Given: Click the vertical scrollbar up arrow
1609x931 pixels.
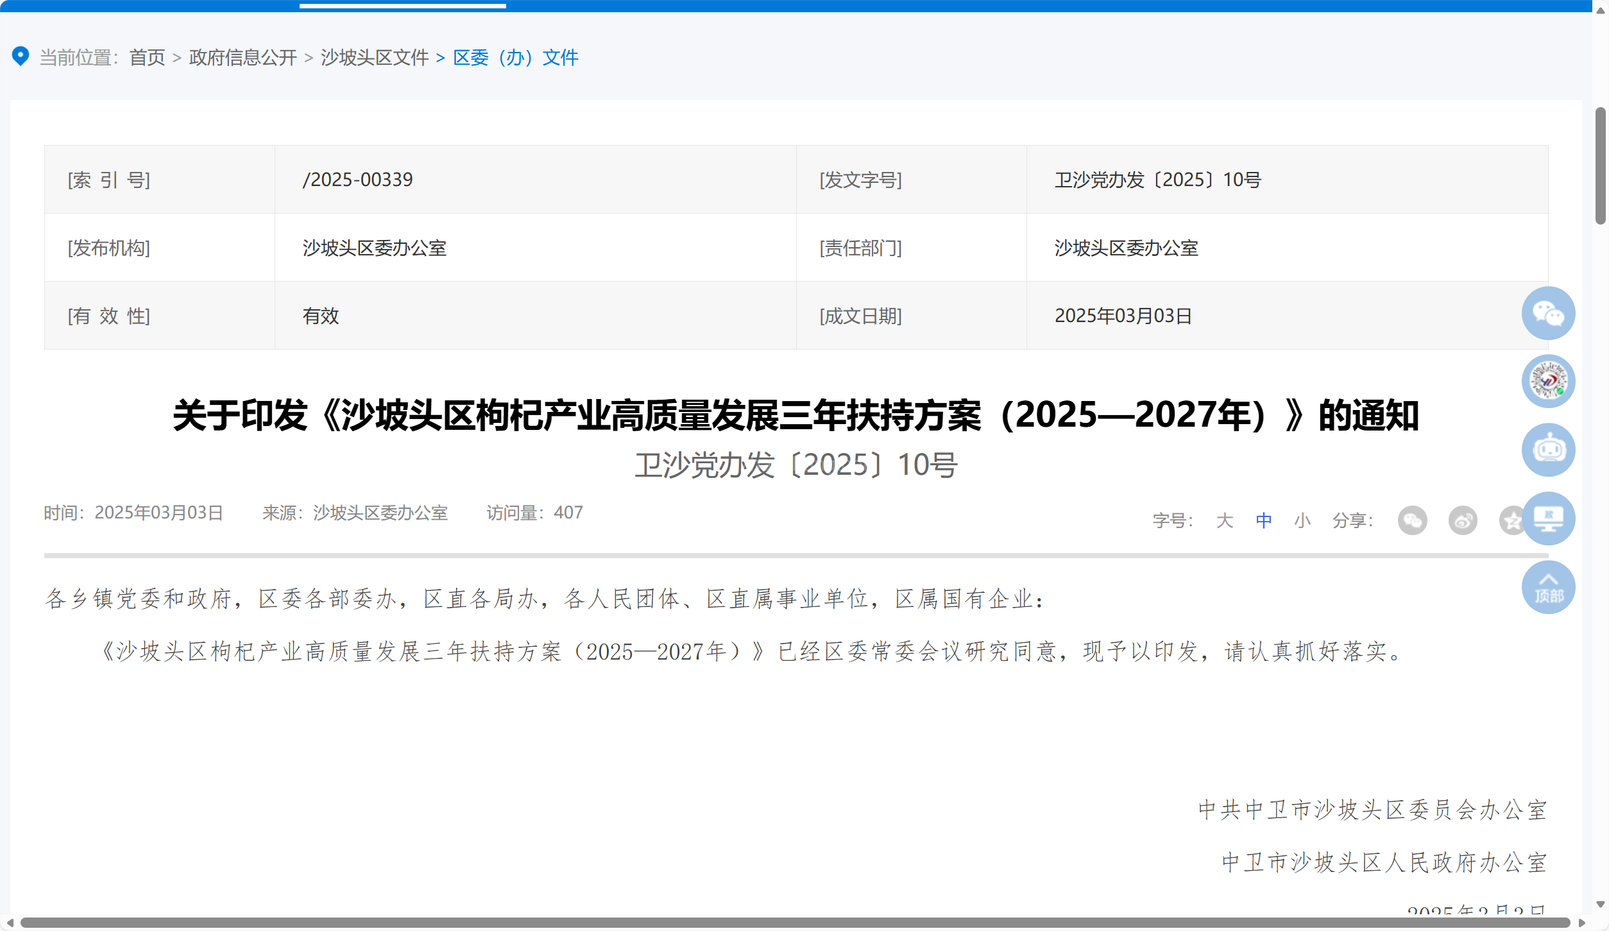Looking at the screenshot, I should (1600, 12).
